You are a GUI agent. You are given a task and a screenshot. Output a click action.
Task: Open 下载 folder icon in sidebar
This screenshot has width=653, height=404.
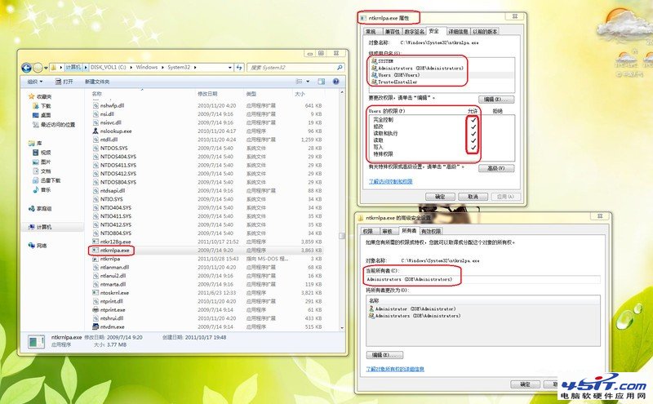(36, 106)
